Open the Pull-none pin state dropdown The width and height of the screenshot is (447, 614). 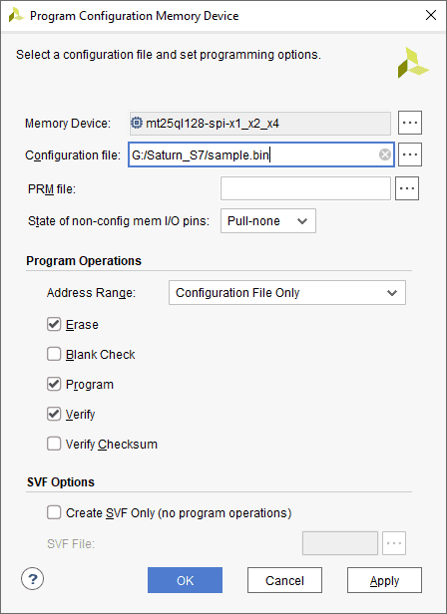coord(268,221)
